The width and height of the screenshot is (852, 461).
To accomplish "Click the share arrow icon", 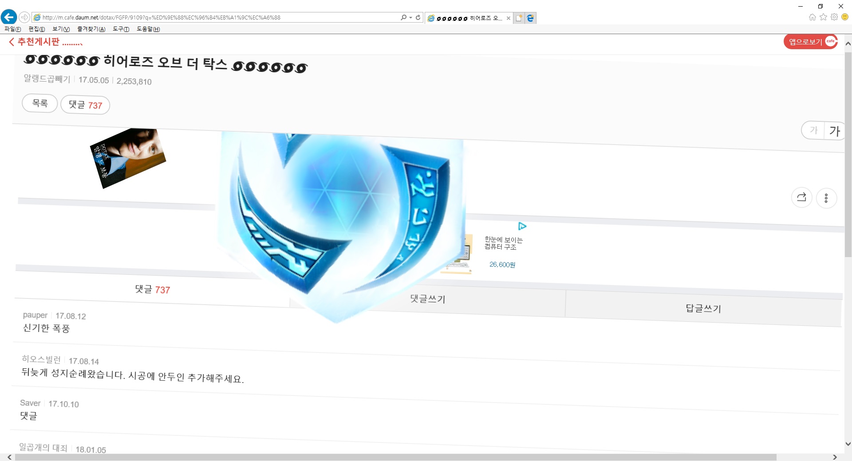I will click(x=801, y=197).
